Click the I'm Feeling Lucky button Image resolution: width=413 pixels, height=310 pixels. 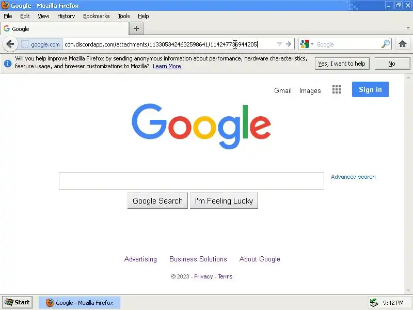point(224,200)
